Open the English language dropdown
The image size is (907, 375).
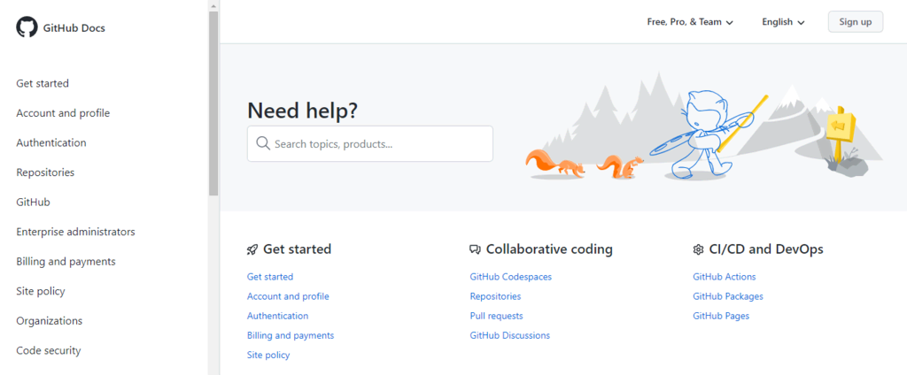783,22
